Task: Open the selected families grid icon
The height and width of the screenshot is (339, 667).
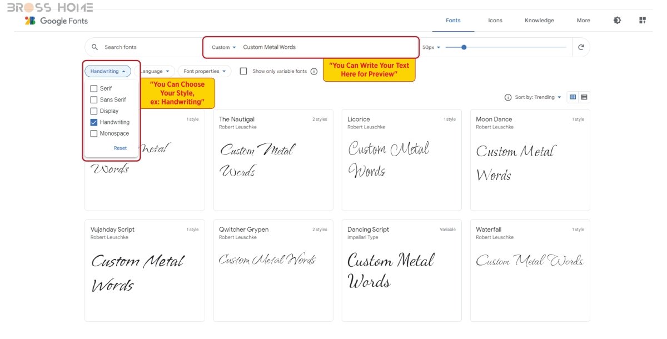Action: coord(643,21)
